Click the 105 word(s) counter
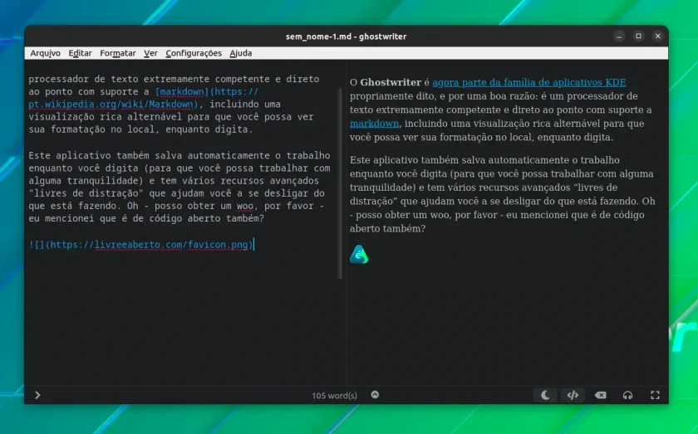 (334, 395)
